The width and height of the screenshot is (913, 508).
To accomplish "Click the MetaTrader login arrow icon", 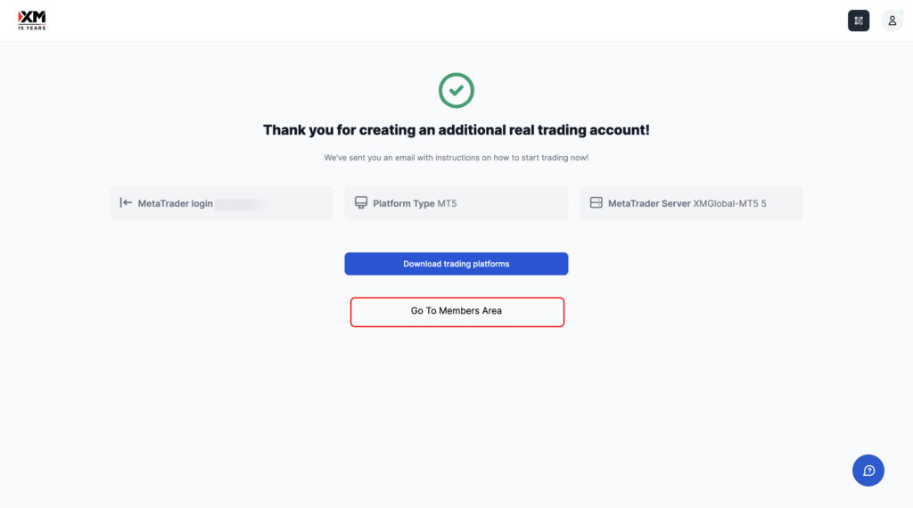I will tap(126, 202).
